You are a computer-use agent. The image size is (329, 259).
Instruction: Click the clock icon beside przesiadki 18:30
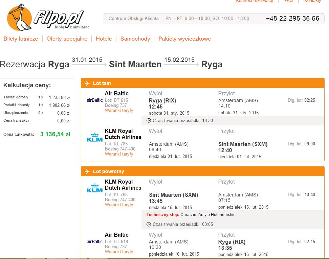[149, 120]
